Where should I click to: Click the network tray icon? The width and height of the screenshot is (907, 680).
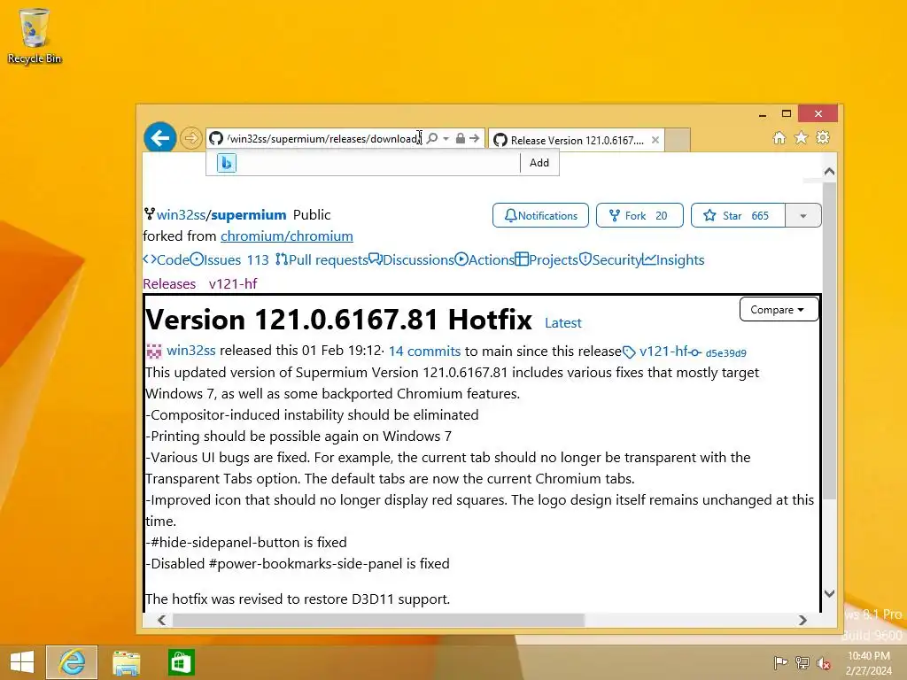pos(802,662)
